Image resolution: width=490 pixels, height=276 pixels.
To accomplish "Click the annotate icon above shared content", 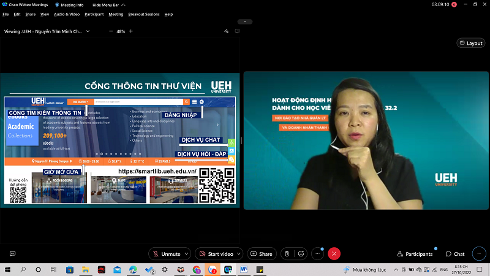I will point(226,31).
